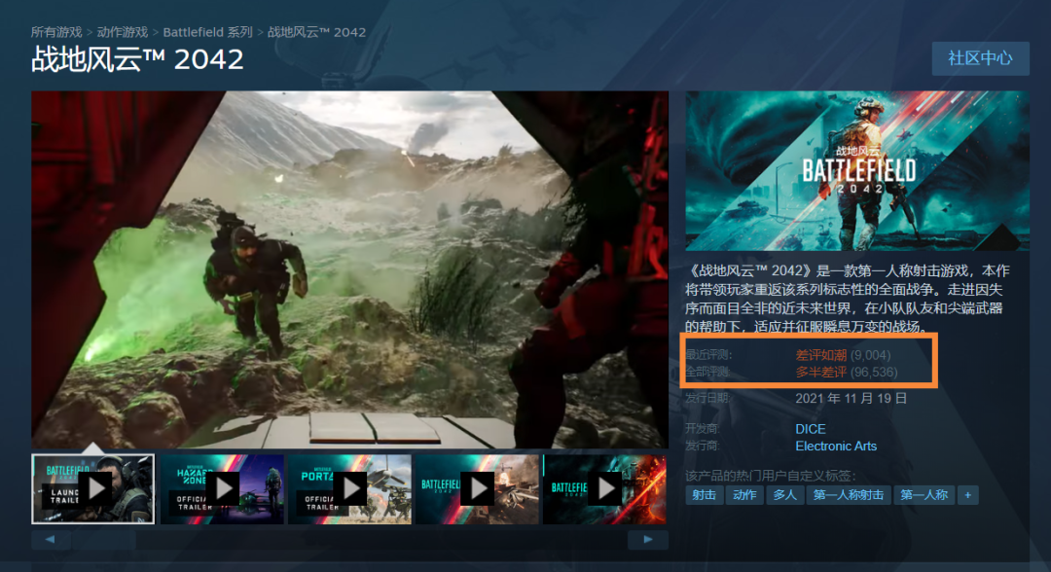
Task: Play the Portal official trailer thumbnail
Action: [349, 489]
